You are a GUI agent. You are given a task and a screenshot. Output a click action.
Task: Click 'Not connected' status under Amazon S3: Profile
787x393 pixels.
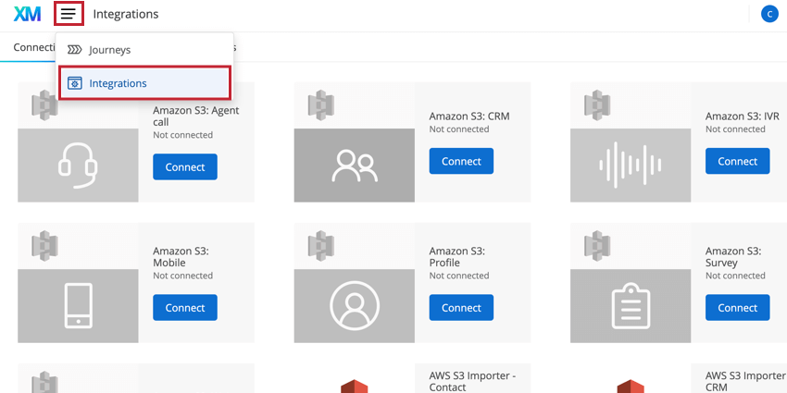pos(458,276)
